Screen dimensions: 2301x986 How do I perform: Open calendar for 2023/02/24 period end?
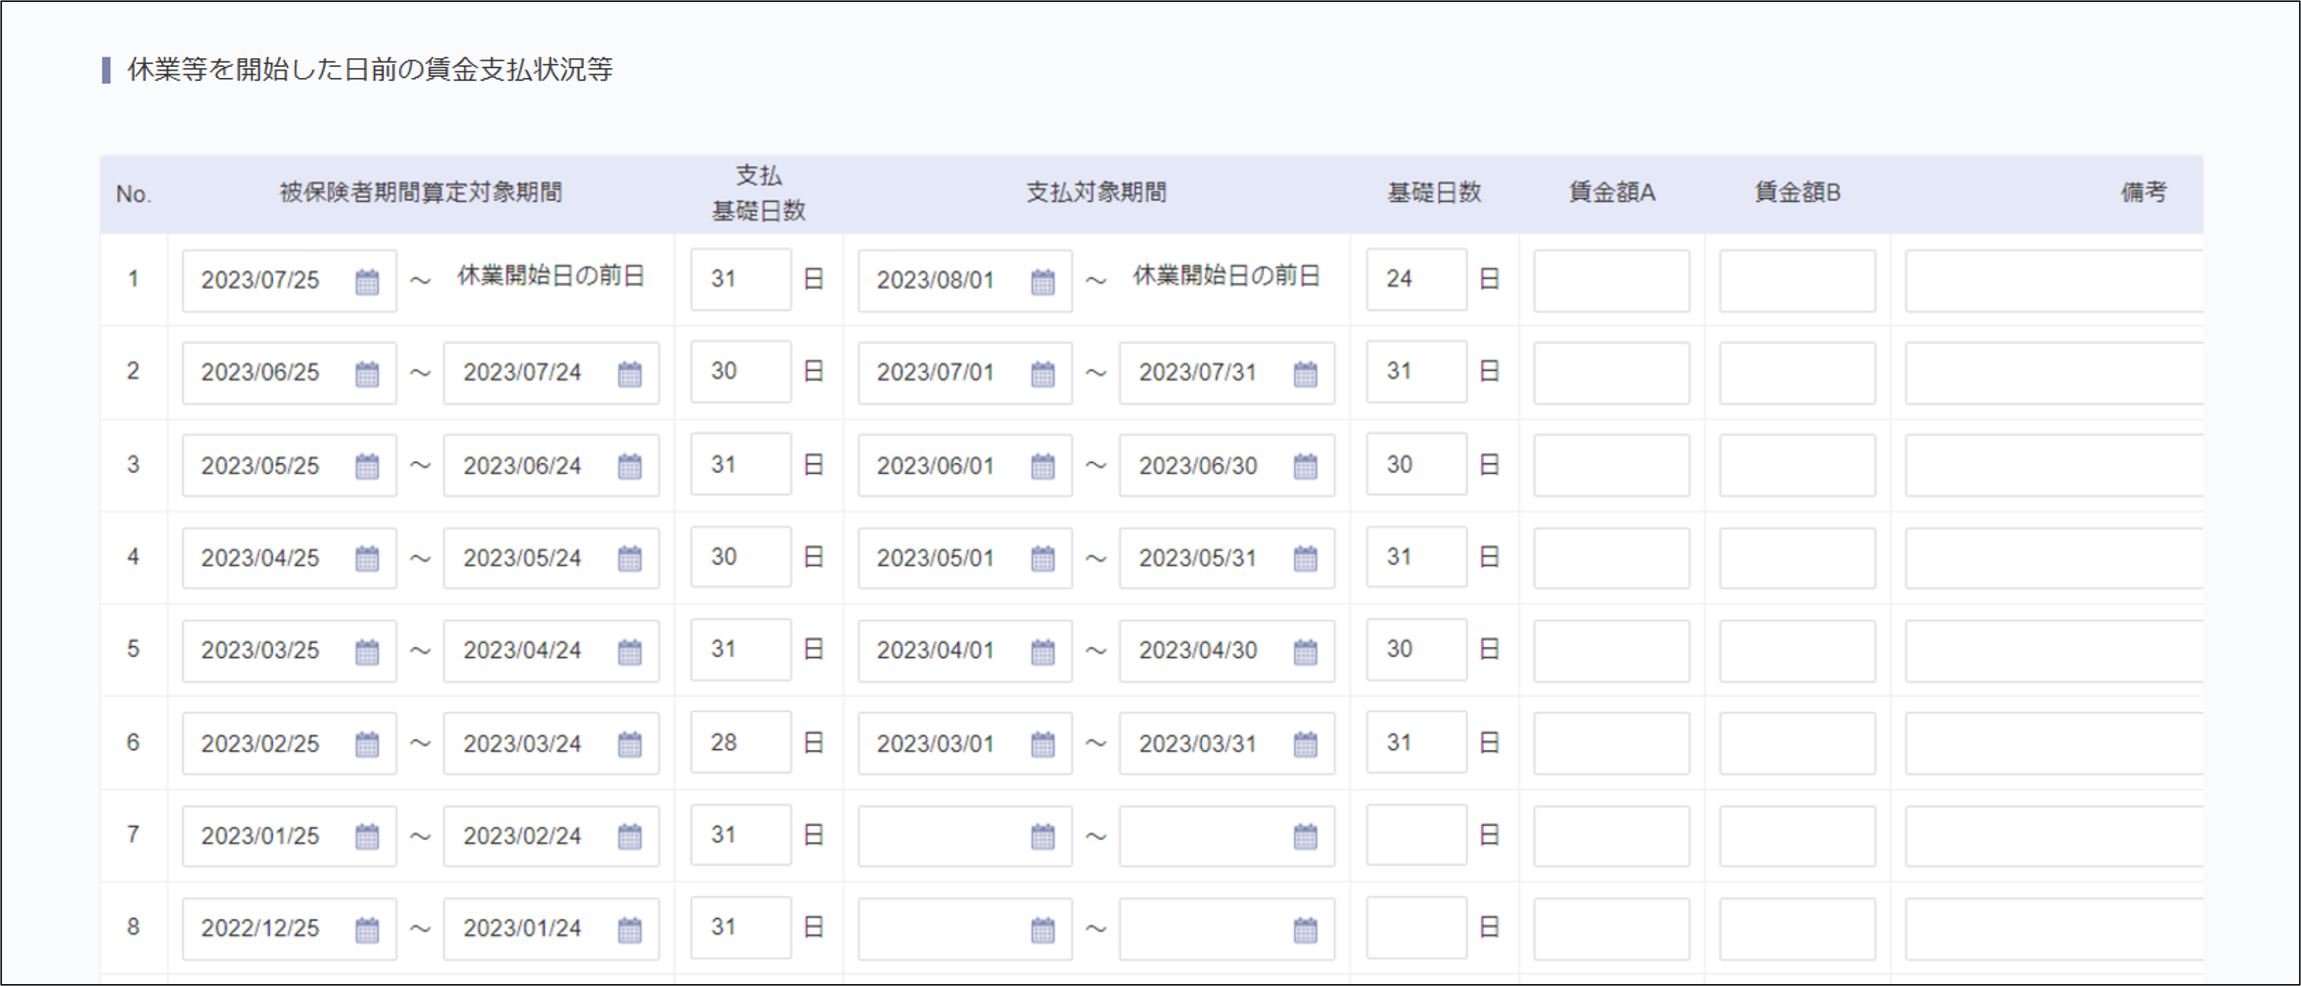point(630,837)
